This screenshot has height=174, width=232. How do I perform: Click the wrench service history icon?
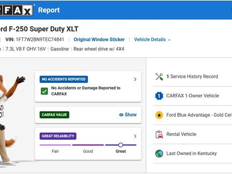pyautogui.click(x=159, y=77)
